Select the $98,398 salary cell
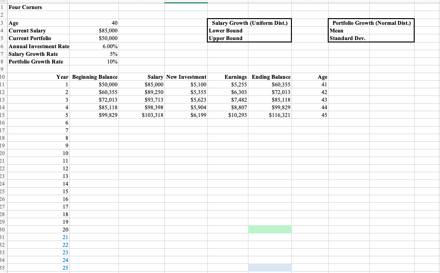This screenshot has width=440, height=273. tap(141, 107)
